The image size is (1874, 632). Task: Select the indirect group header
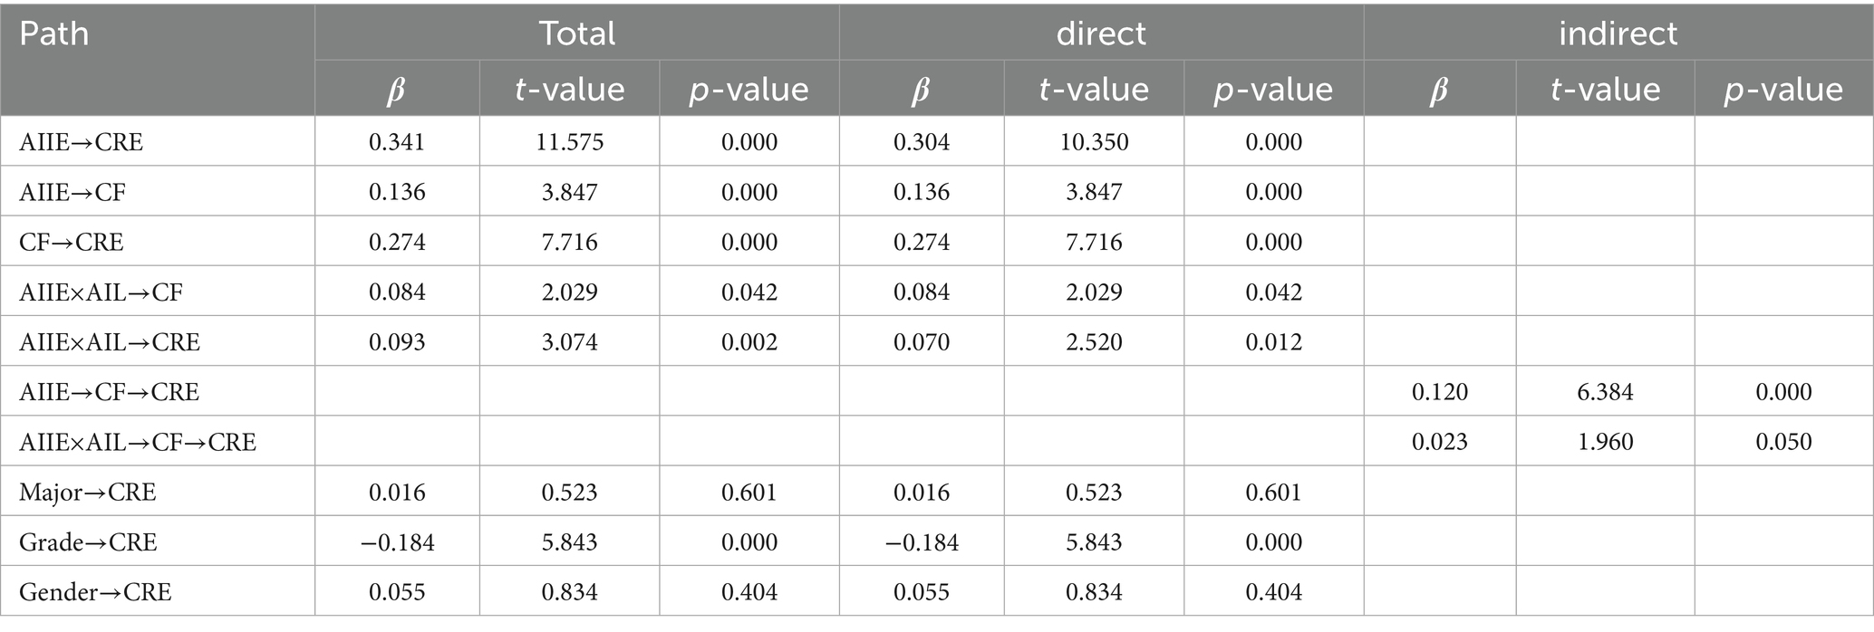click(x=1618, y=34)
